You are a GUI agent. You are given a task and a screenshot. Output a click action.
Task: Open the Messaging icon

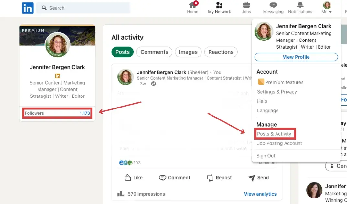(273, 6)
